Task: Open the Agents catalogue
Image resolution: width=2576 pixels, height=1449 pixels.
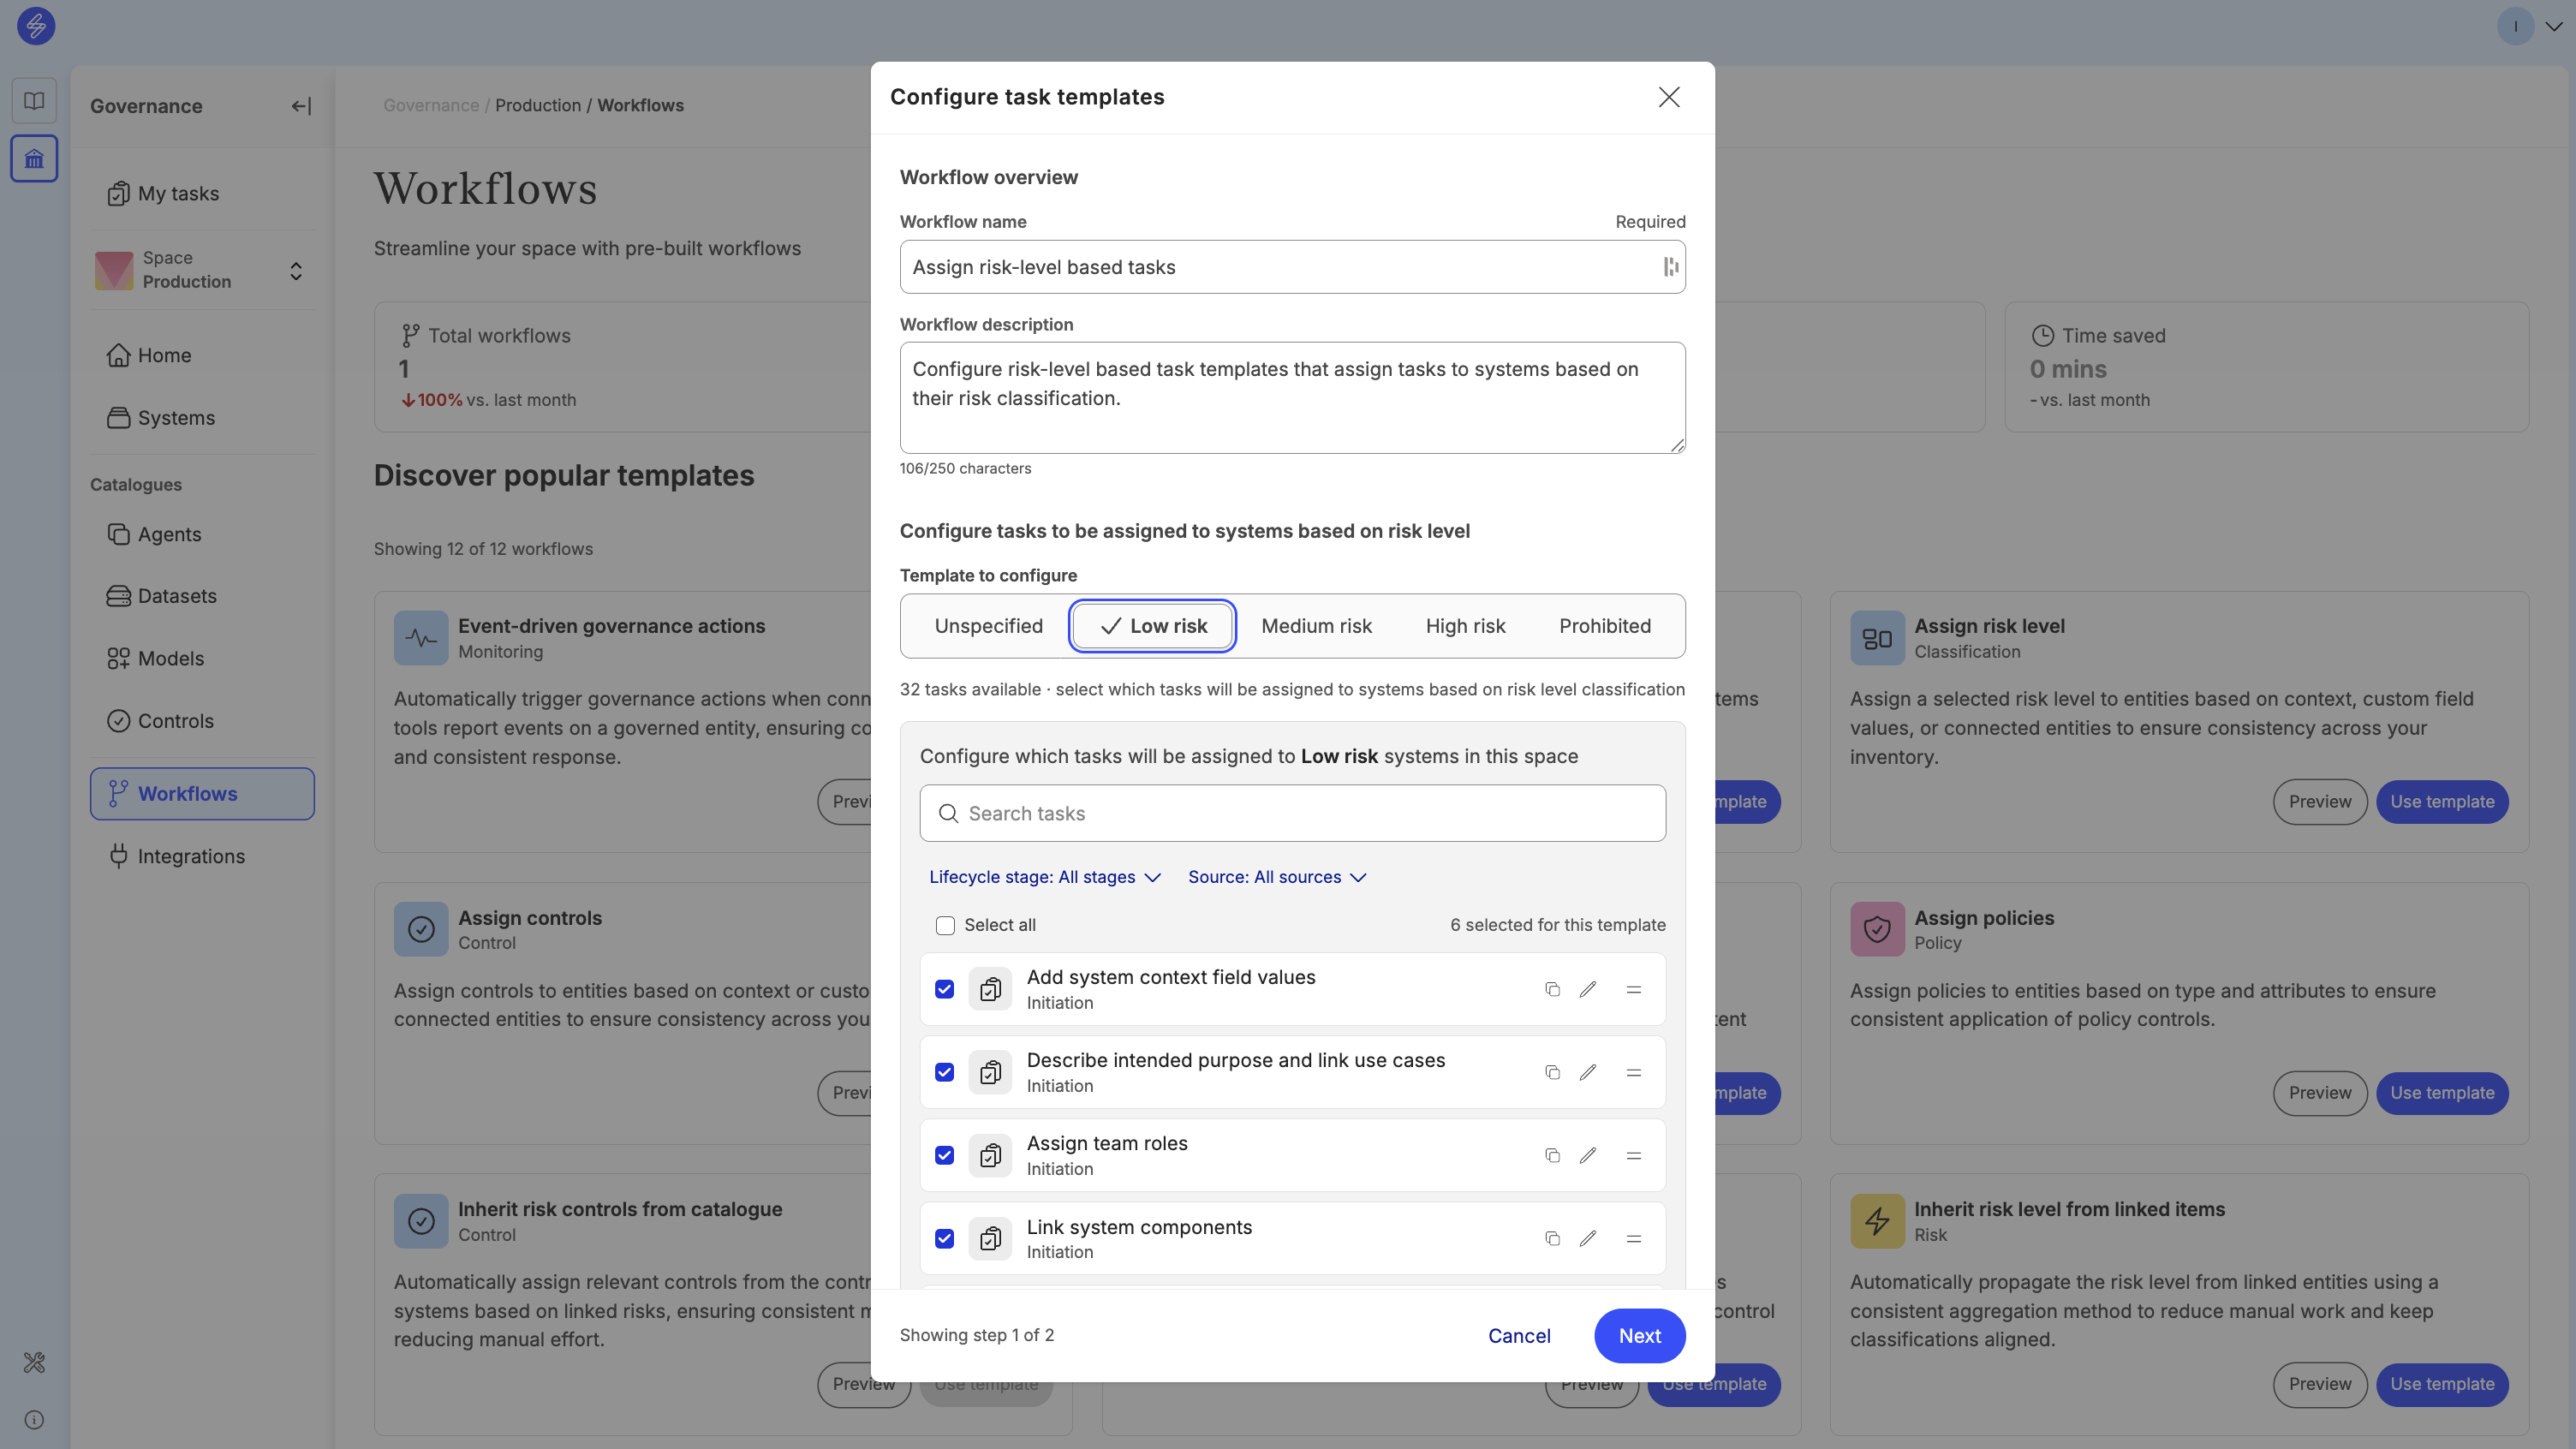Action: (202, 534)
